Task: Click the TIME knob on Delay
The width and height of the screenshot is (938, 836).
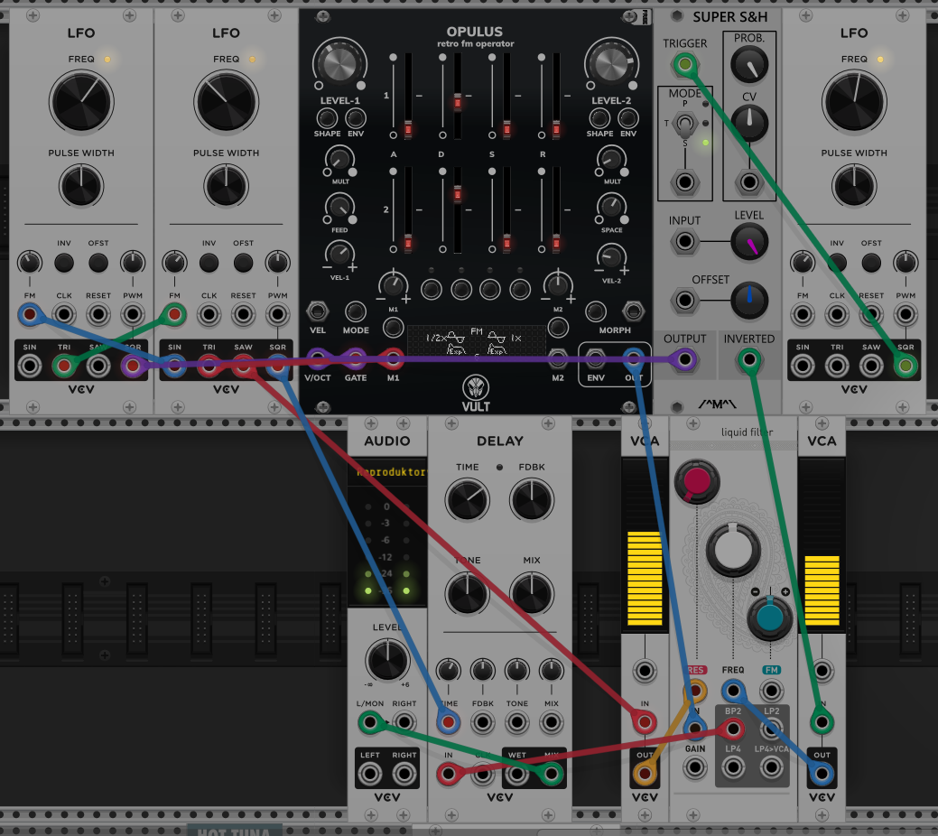Action: 468,499
